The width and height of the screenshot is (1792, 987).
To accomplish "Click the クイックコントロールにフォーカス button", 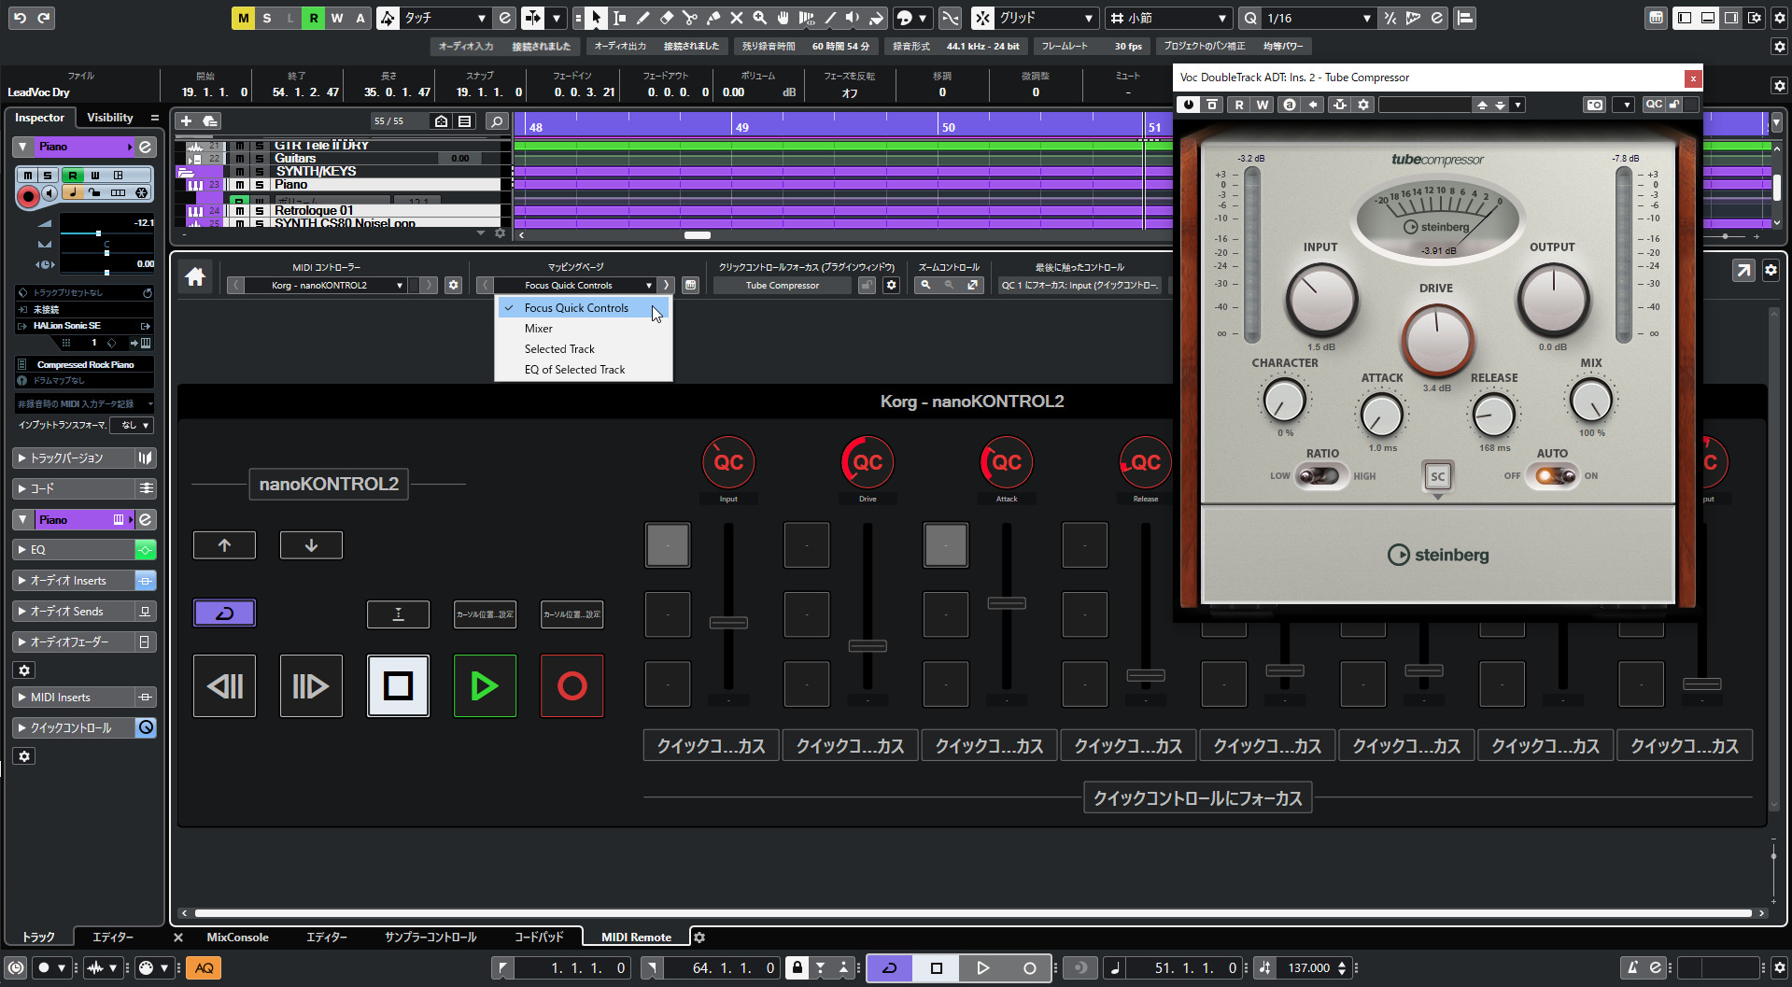I will [x=1197, y=797].
